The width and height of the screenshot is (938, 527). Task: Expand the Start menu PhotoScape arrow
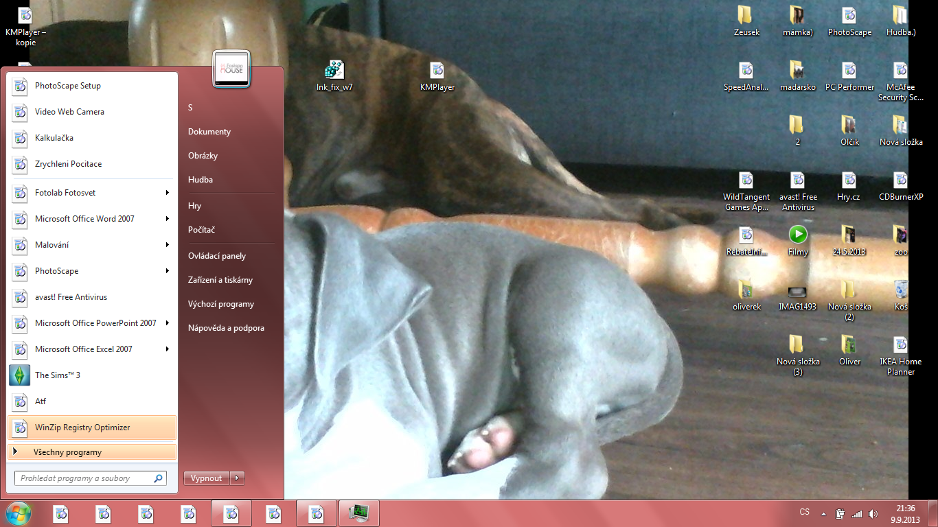click(x=167, y=271)
